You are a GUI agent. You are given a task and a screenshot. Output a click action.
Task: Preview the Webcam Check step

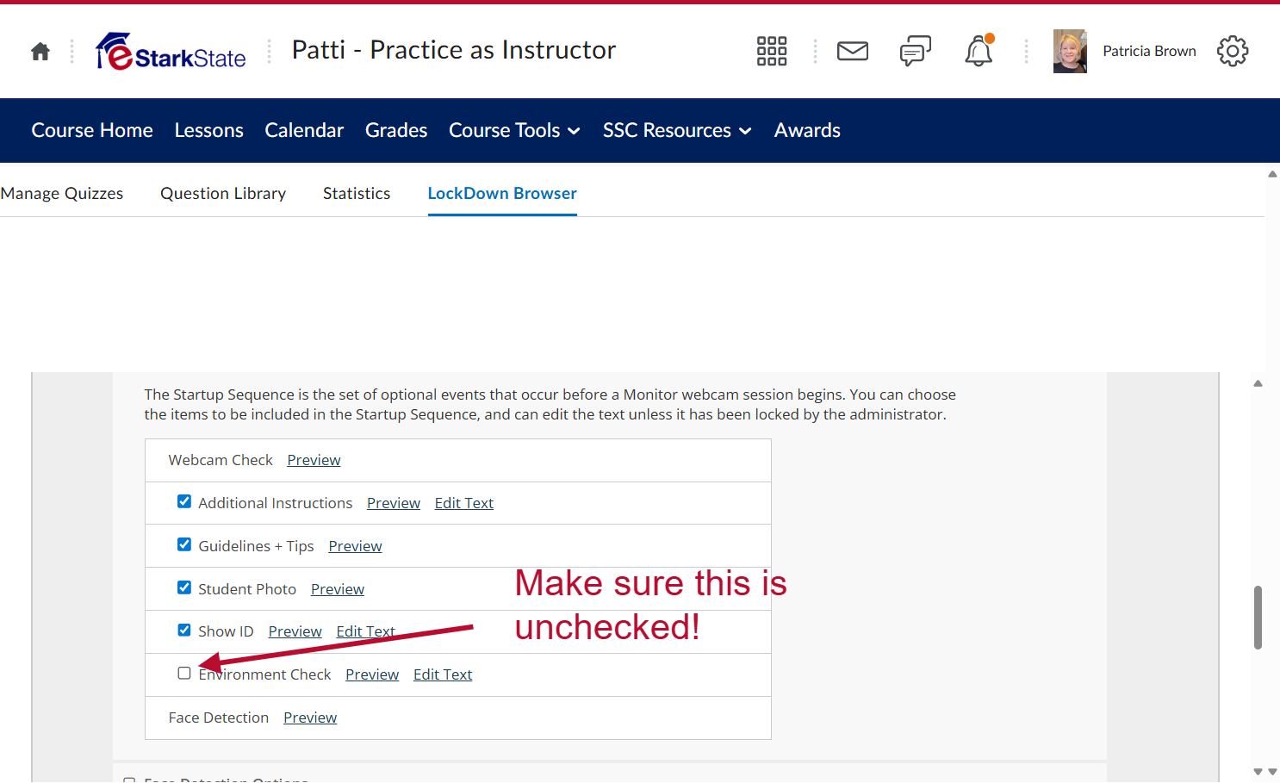click(314, 460)
